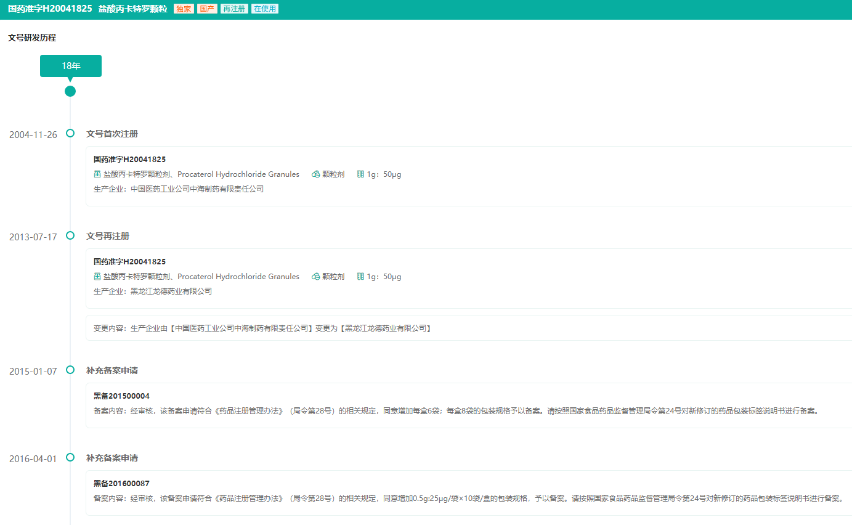This screenshot has height=525, width=852.
Task: Select the 2004-11-26 timeline node circle
Action: [x=70, y=133]
